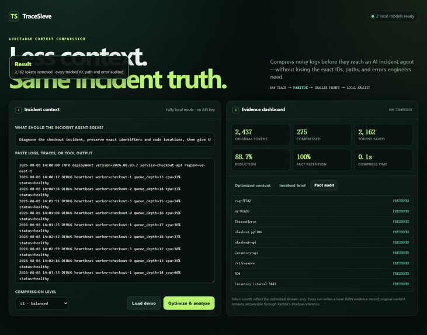
Task: Switch to the Optimized context tab
Action: tap(252, 185)
